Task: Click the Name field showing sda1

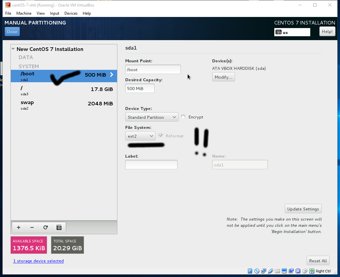Action: (x=240, y=165)
